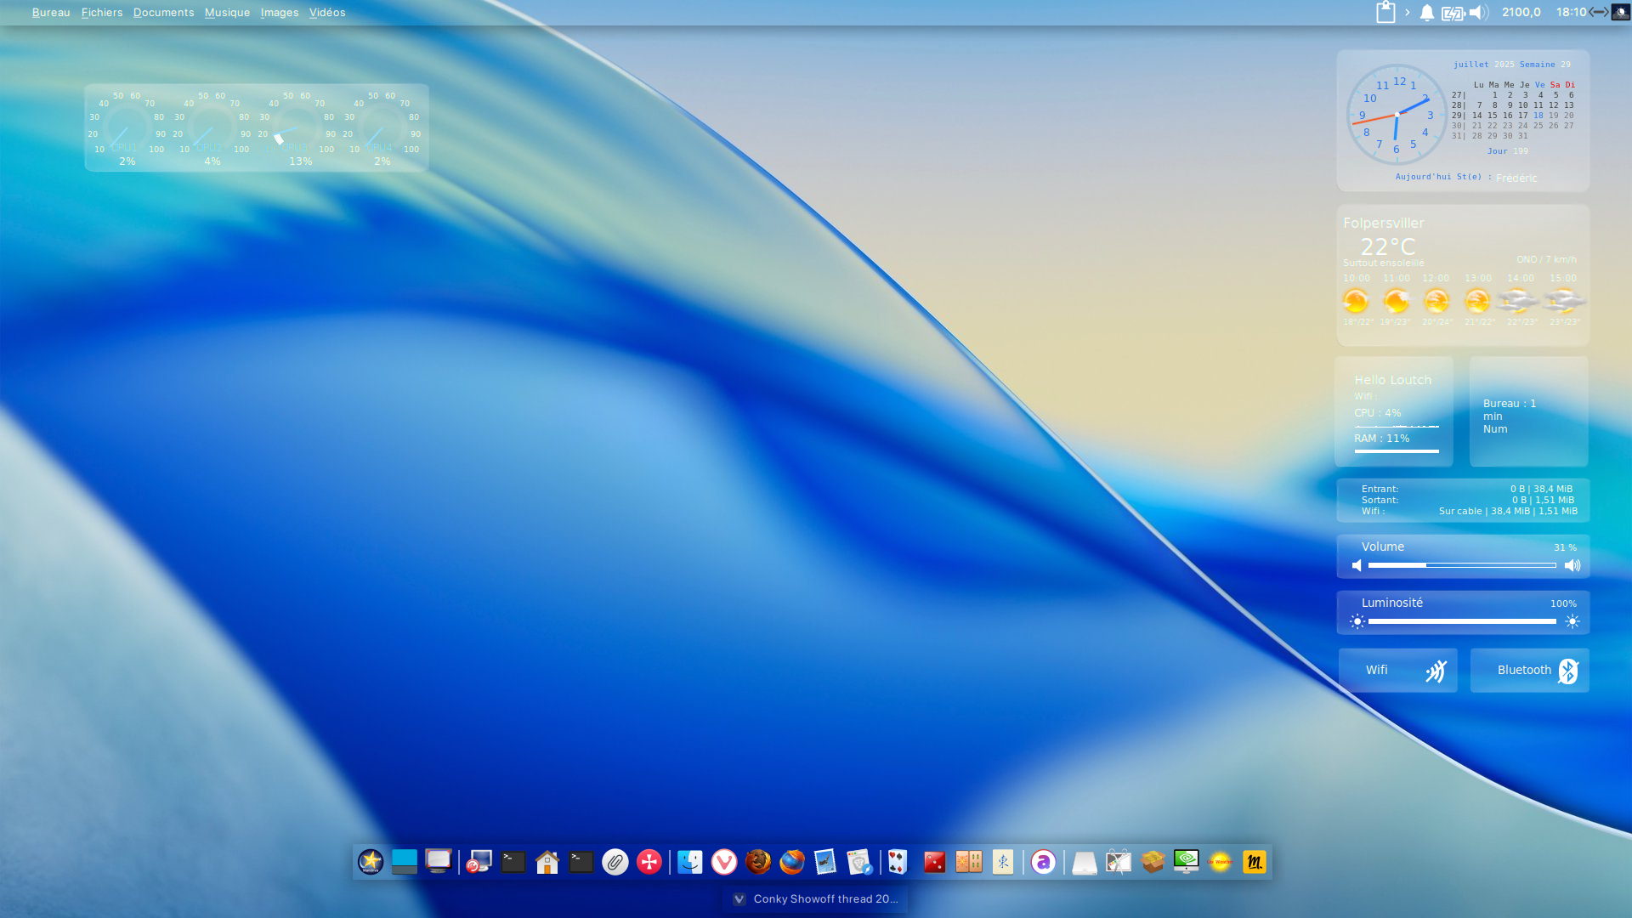This screenshot has height=918, width=1632.
Task: Open the Finder-style file manager icon in the dock
Action: pos(690,862)
